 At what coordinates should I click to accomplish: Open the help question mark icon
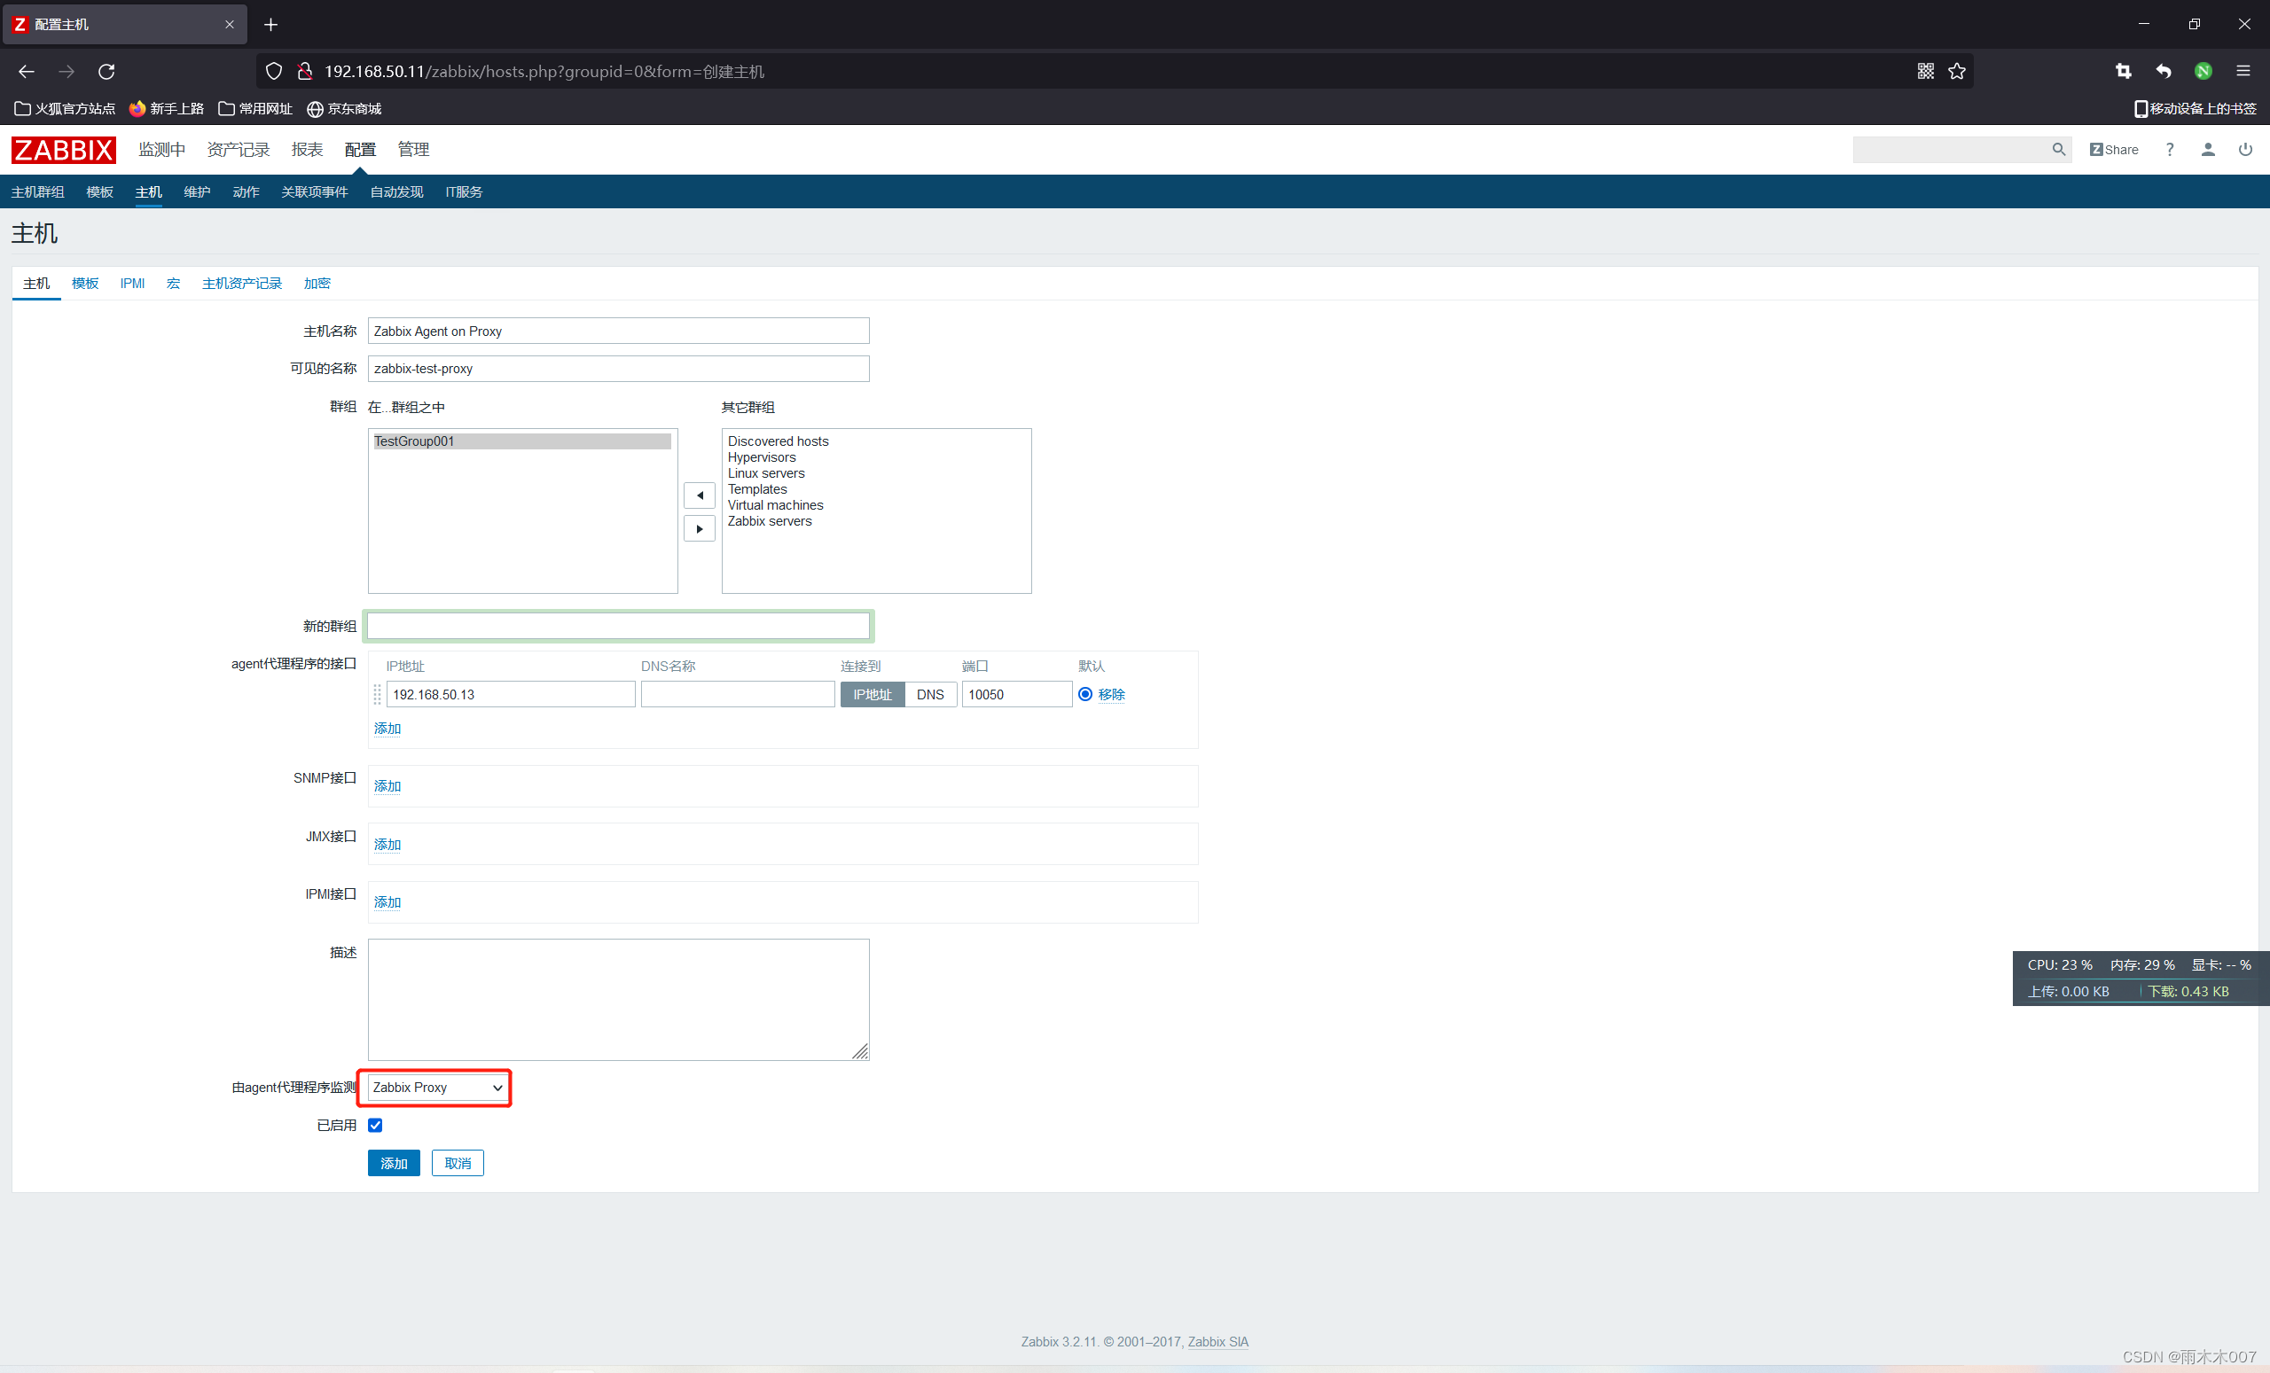point(2170,149)
